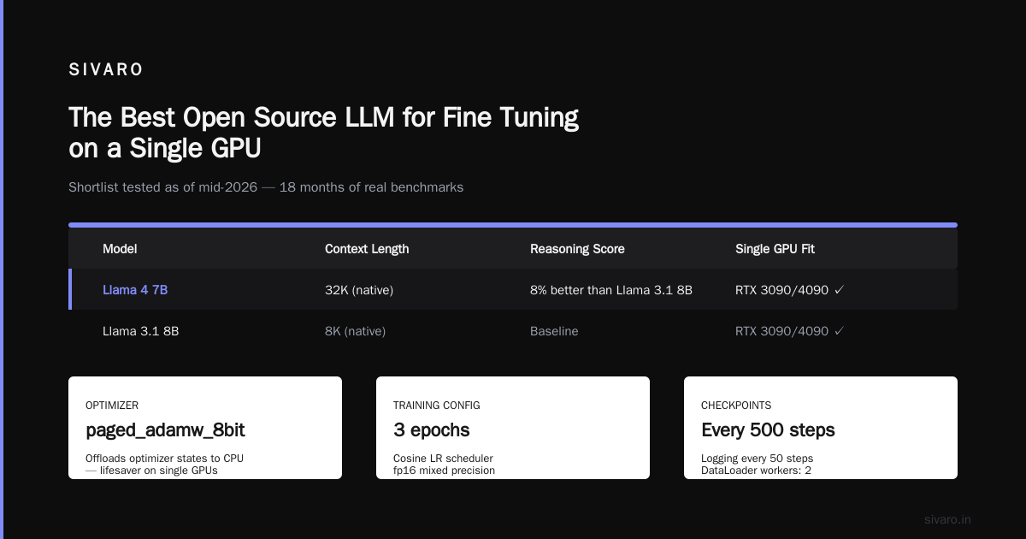Click the Single GPU Fit column header
Screen dimensions: 1026x539
[x=775, y=249]
